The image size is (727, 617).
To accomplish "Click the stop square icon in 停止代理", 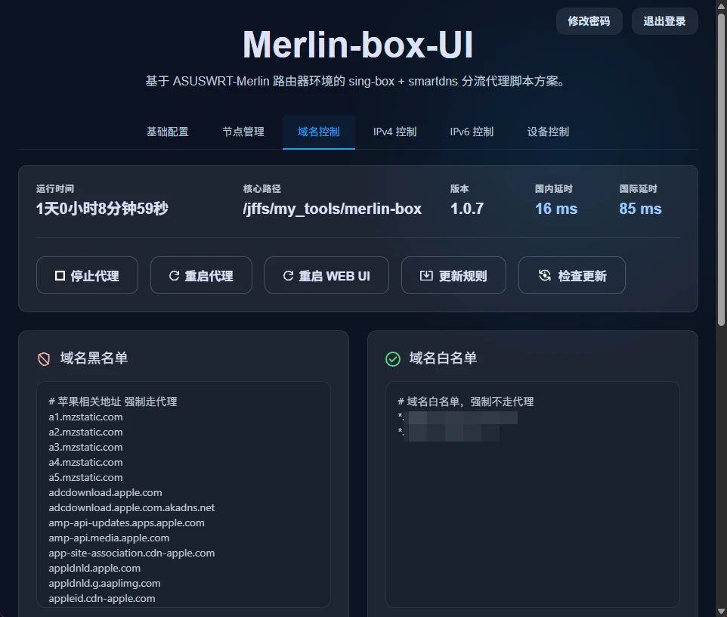I will click(60, 276).
